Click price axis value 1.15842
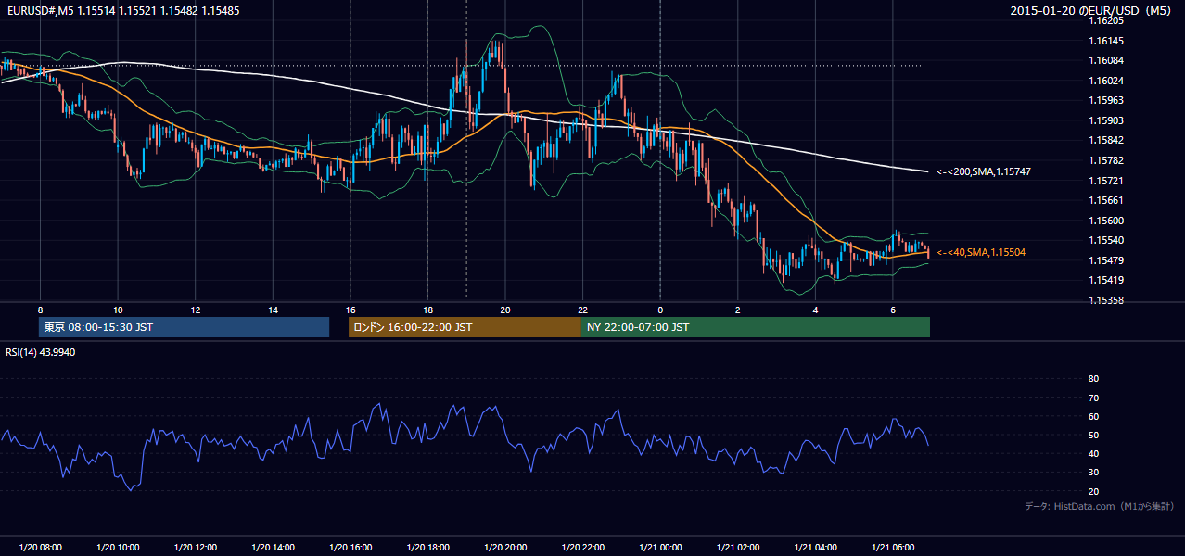Image resolution: width=1185 pixels, height=556 pixels. 1105,140
